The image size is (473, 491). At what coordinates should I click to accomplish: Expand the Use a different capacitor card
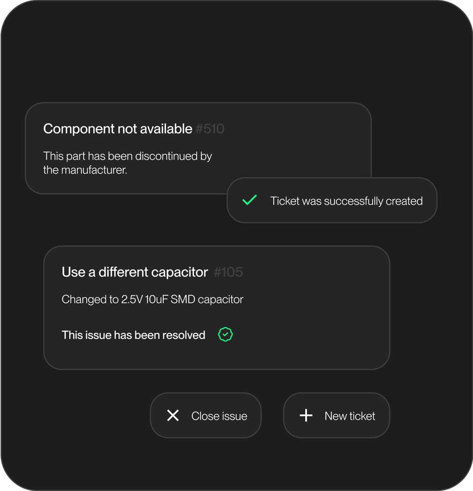216,307
